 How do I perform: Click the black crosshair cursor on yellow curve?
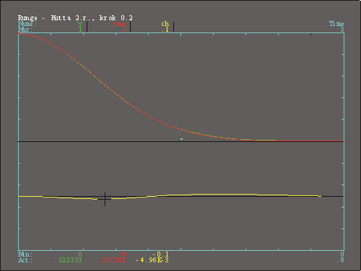pos(105,199)
